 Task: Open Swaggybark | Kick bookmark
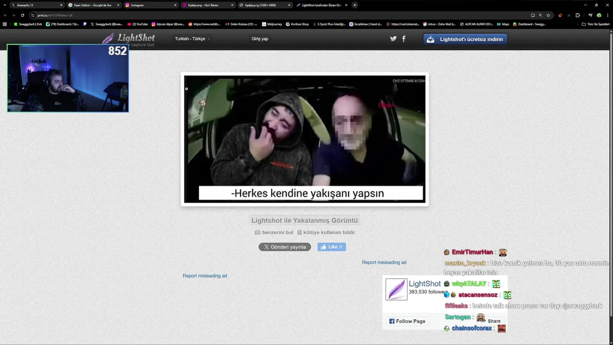point(28,24)
